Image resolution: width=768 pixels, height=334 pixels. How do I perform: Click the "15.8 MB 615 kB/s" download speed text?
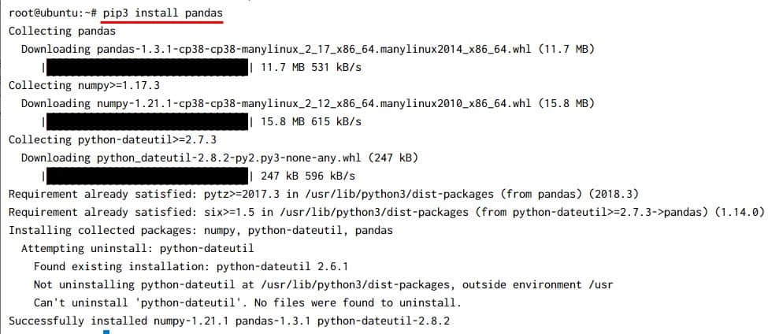point(310,122)
